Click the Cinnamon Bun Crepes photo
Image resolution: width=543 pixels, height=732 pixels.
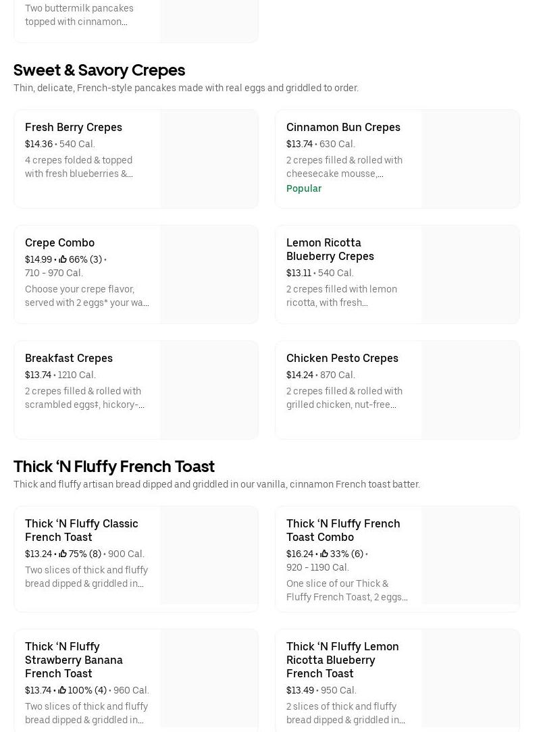tap(470, 159)
